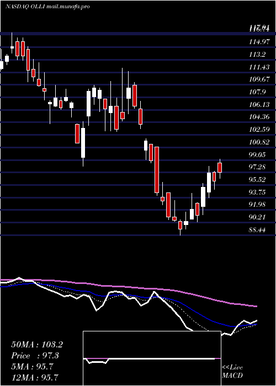Click the 99.05 price axis label

[257, 154]
